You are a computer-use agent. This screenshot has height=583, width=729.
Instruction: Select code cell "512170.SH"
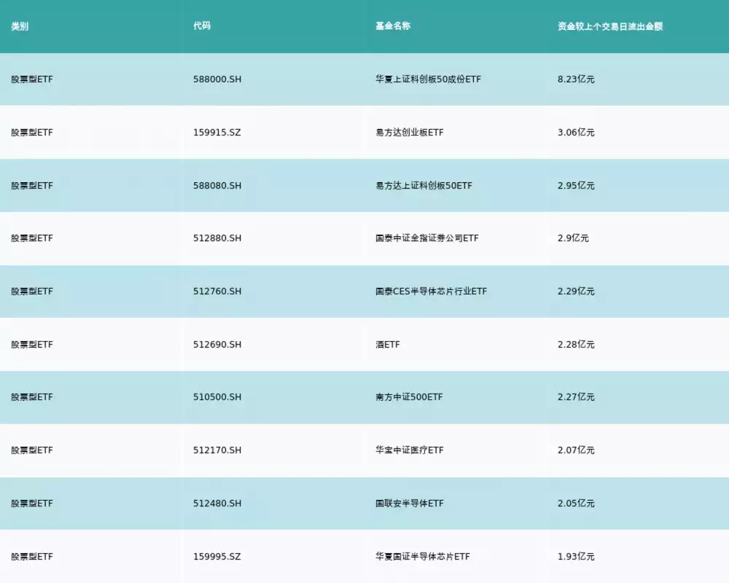point(217,450)
